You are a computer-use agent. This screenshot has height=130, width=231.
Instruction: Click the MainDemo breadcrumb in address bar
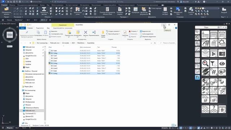click(x=81, y=43)
